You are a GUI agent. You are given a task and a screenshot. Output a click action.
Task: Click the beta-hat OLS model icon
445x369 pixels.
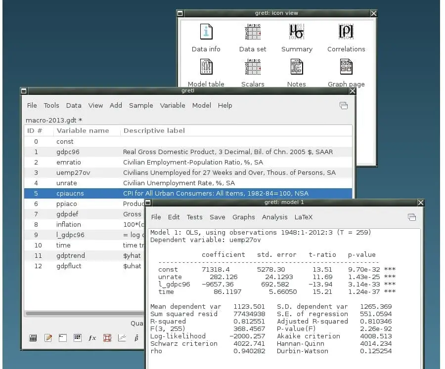[136, 338]
